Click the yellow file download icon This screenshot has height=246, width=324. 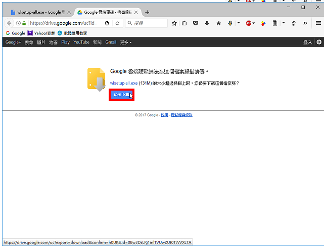coord(97,79)
